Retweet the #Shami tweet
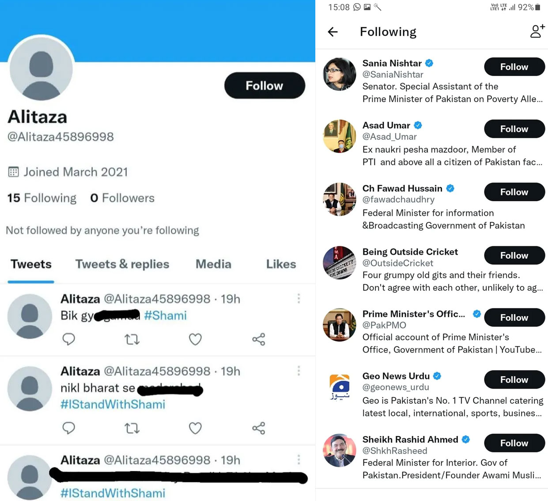Viewport: 548px width, 501px height. [132, 339]
